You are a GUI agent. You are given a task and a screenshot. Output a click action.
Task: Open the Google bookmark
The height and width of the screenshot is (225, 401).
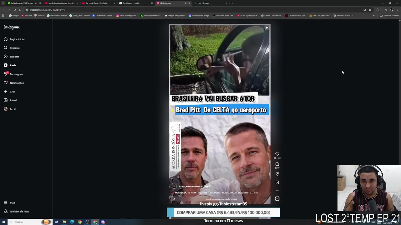pyautogui.click(x=14, y=16)
